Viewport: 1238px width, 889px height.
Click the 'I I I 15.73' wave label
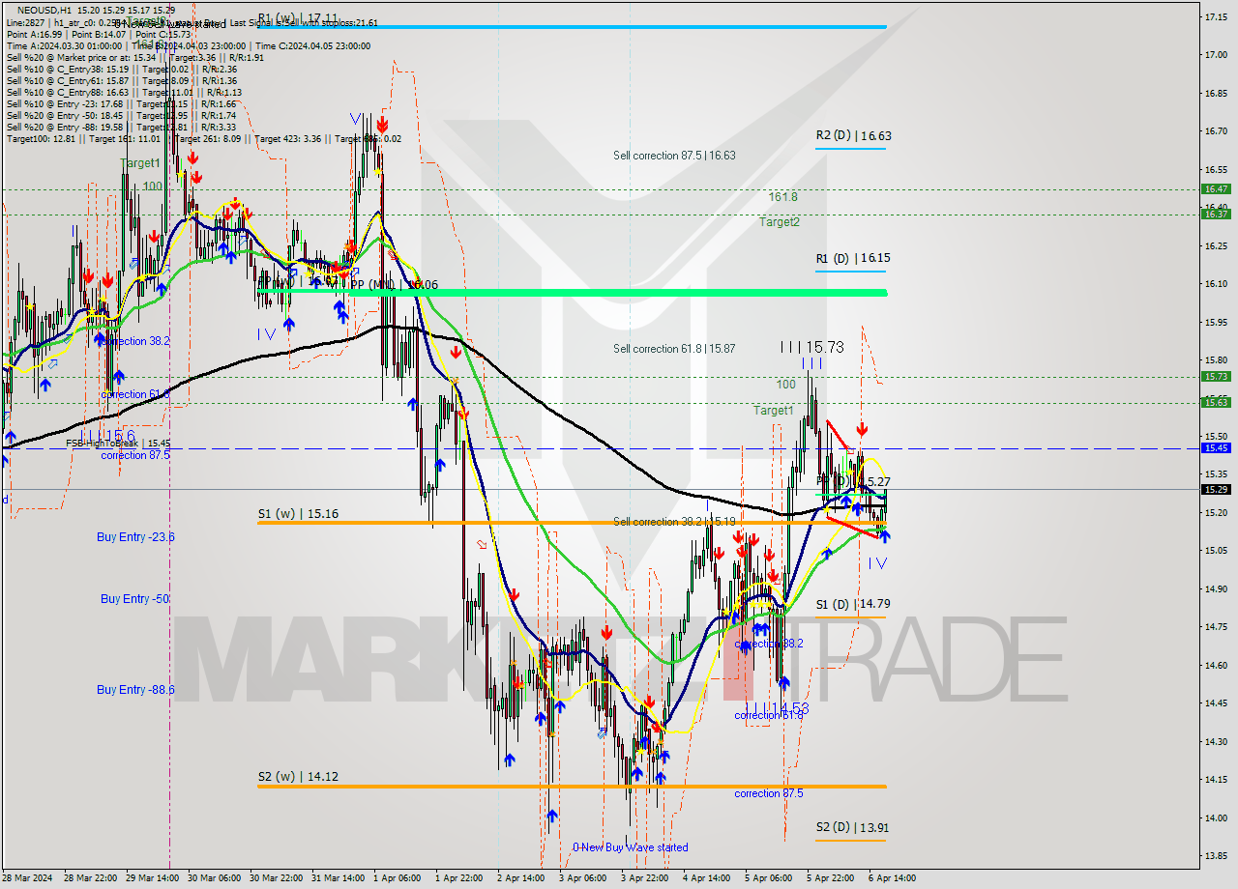coord(813,347)
